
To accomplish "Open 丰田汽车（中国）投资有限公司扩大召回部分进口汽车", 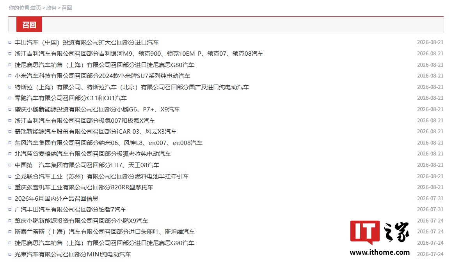I will pos(87,42).
